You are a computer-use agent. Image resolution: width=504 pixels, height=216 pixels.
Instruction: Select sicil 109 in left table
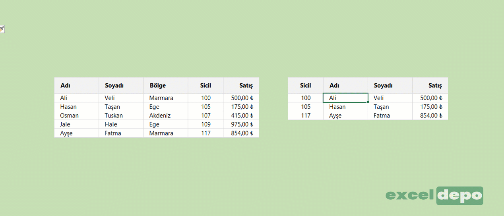coord(205,124)
